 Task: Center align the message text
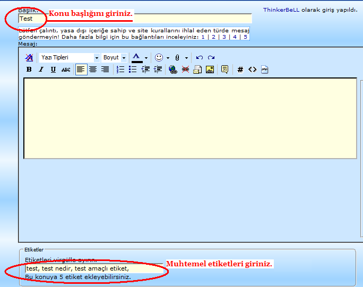pos(93,69)
